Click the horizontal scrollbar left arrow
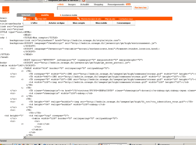The image size is (196, 145). pyautogui.click(x=24, y=137)
